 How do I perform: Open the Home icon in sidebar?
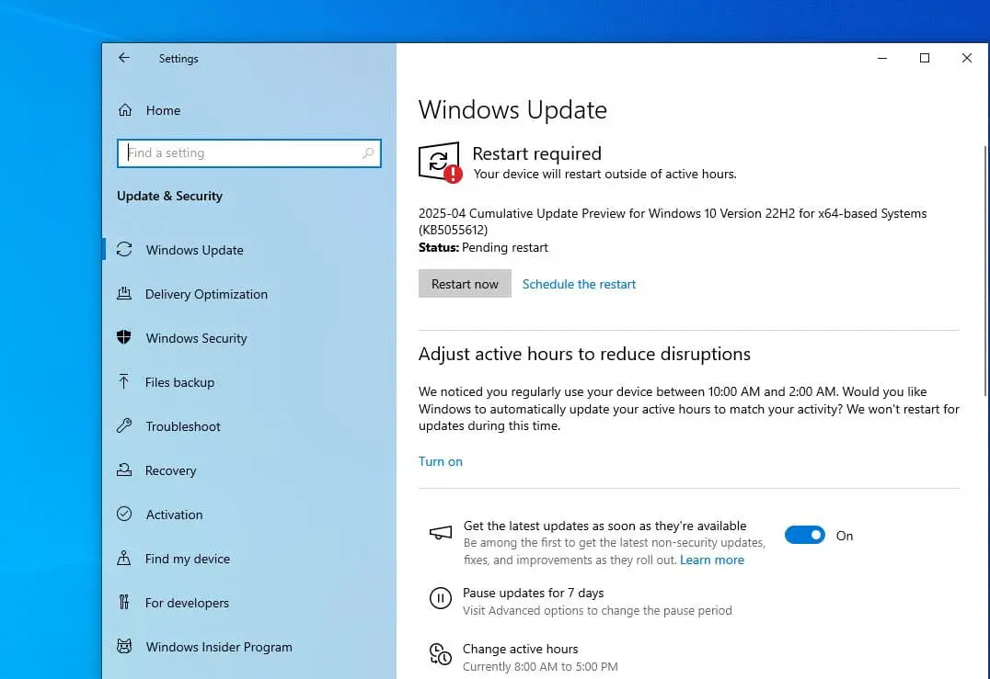(x=125, y=110)
